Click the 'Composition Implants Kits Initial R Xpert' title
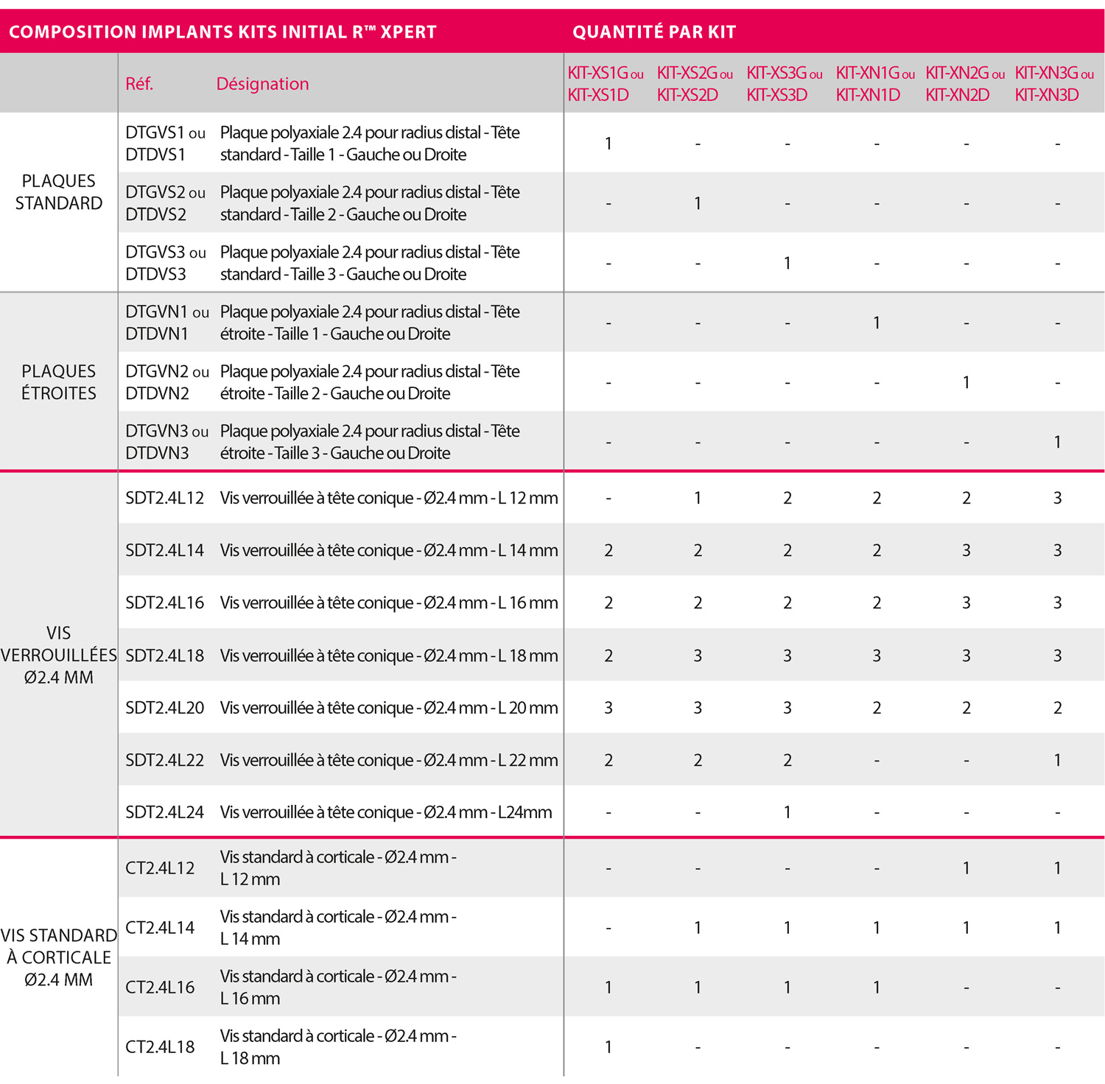Screen dimensions: 1105x1084 tap(222, 32)
